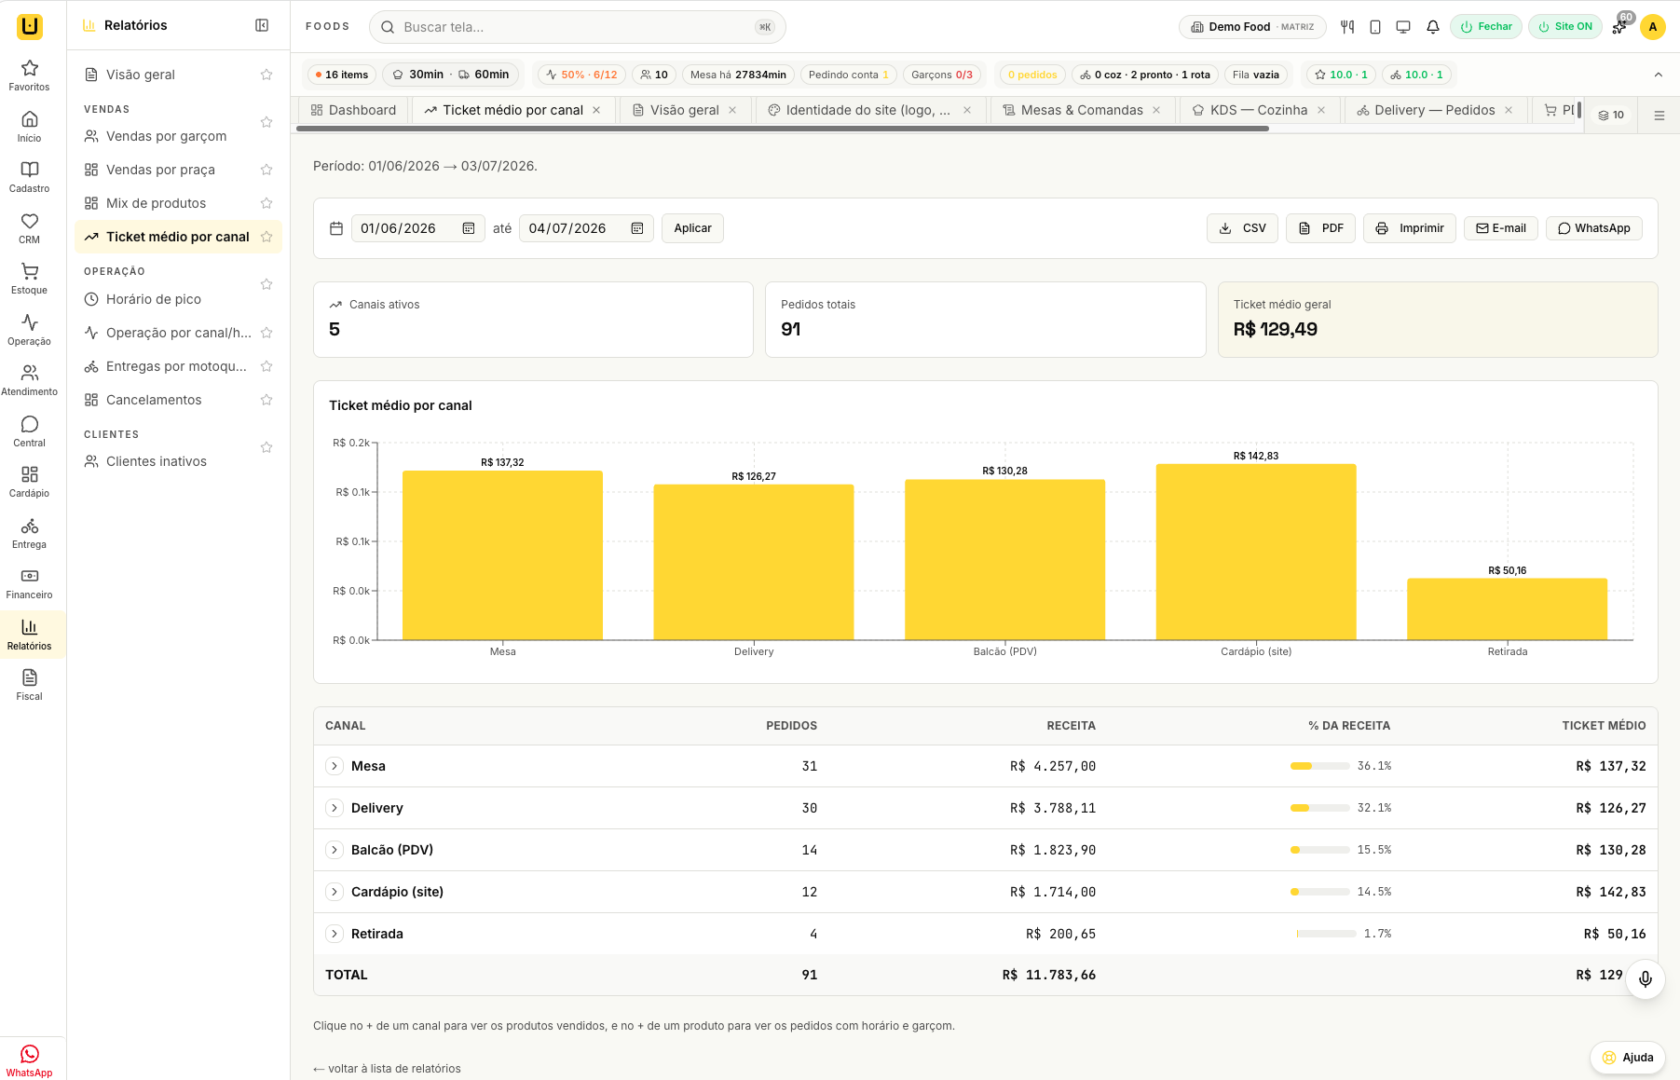
Task: Favorite Visão geral with its star
Action: coord(266,75)
